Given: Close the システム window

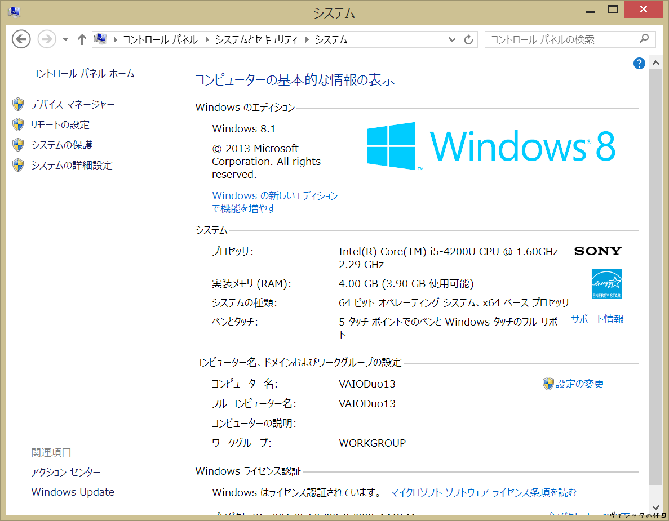Looking at the screenshot, I should [644, 9].
